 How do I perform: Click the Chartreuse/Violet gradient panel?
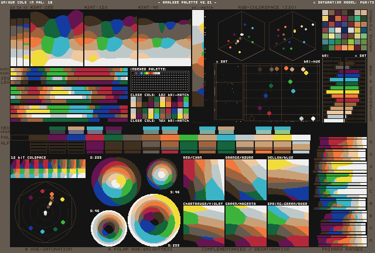click(x=203, y=225)
